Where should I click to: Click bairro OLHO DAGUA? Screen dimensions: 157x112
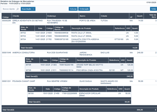point(86,81)
